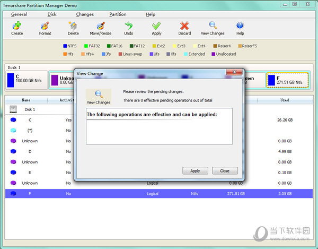This screenshot has height=249, width=318.
Task: Click the FAT32 green legend swatch
Action: (x=86, y=46)
